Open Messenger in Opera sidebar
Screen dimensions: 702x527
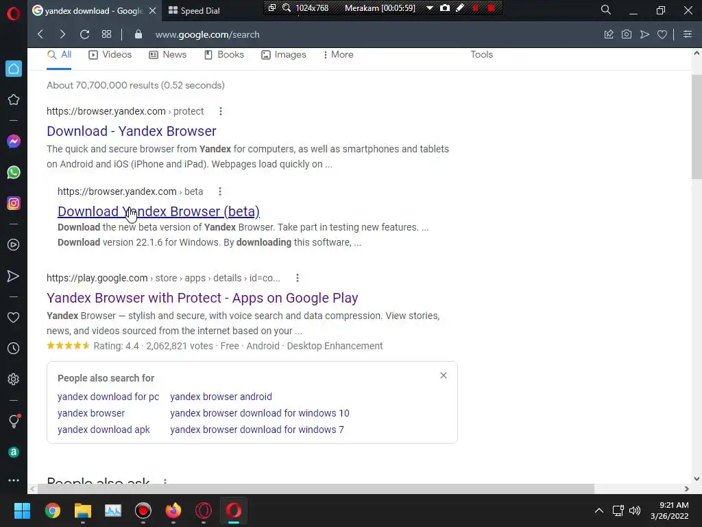[14, 141]
